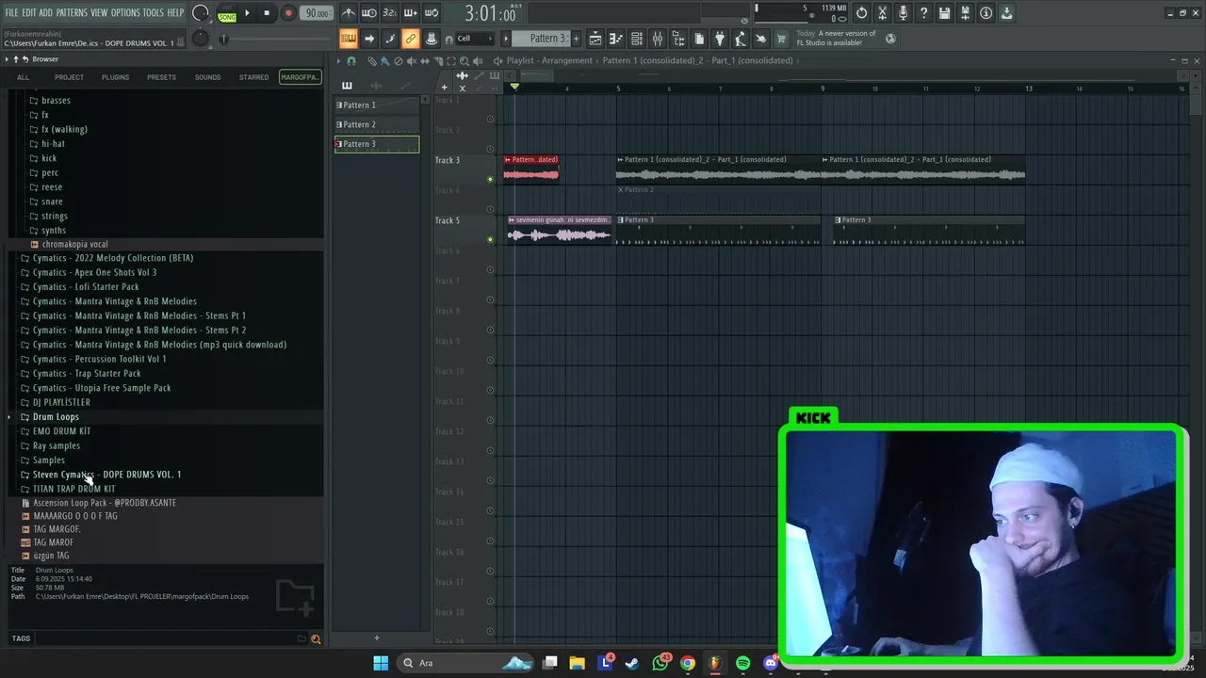Open the Windows Start menu

(381, 663)
